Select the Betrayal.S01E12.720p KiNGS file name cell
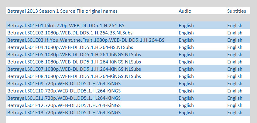Screen dimensions: 257x123 (x=64, y=105)
